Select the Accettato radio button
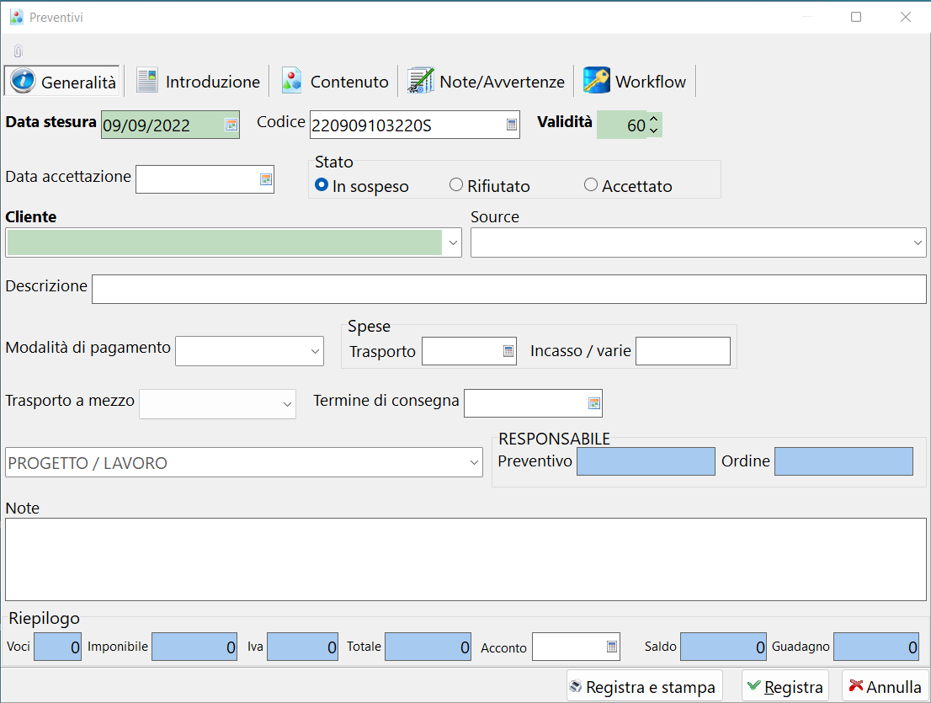The width and height of the screenshot is (931, 703). [591, 185]
